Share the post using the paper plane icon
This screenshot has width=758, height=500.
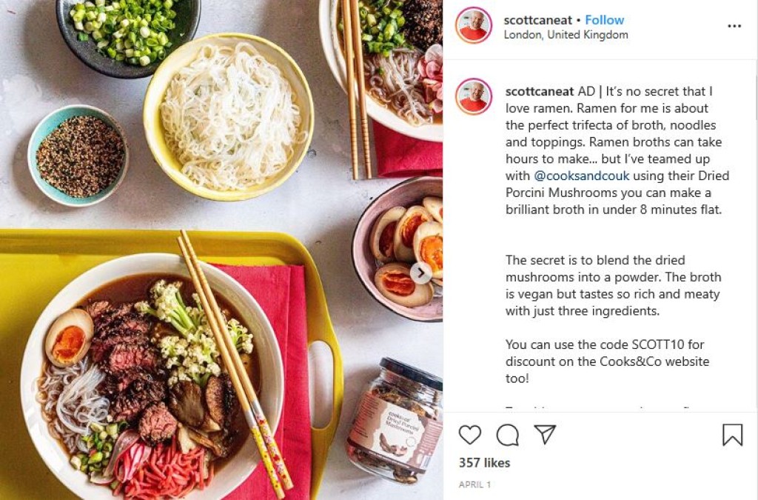click(546, 434)
